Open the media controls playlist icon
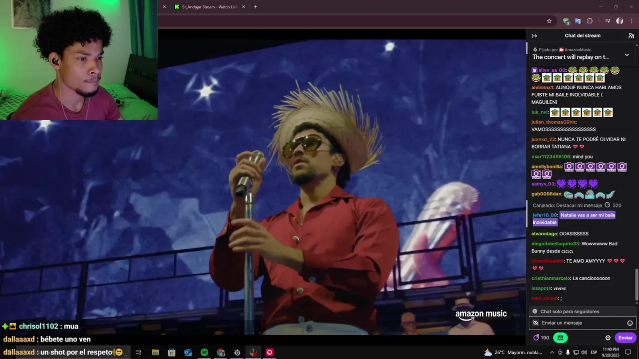Screen dimensions: 639x359 coord(608,21)
